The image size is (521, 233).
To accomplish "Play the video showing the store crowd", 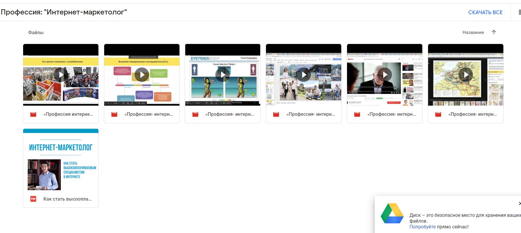I will (61, 75).
